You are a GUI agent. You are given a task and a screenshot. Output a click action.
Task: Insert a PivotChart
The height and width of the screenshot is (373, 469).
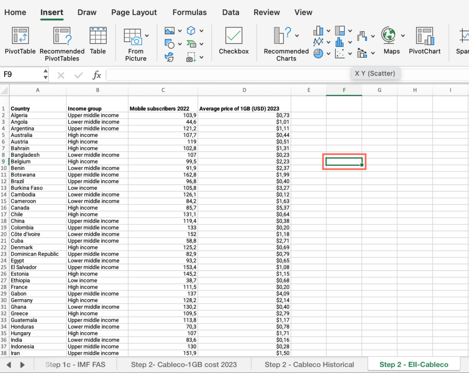(425, 40)
